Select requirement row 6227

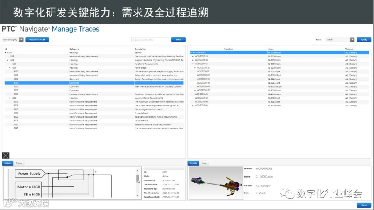[x=94, y=128]
